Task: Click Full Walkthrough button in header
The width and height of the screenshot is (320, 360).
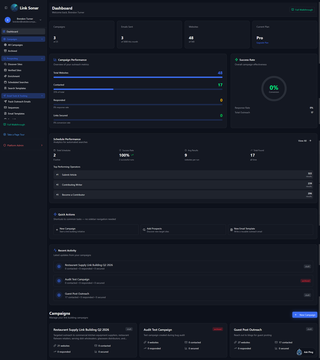Action: point(302,10)
